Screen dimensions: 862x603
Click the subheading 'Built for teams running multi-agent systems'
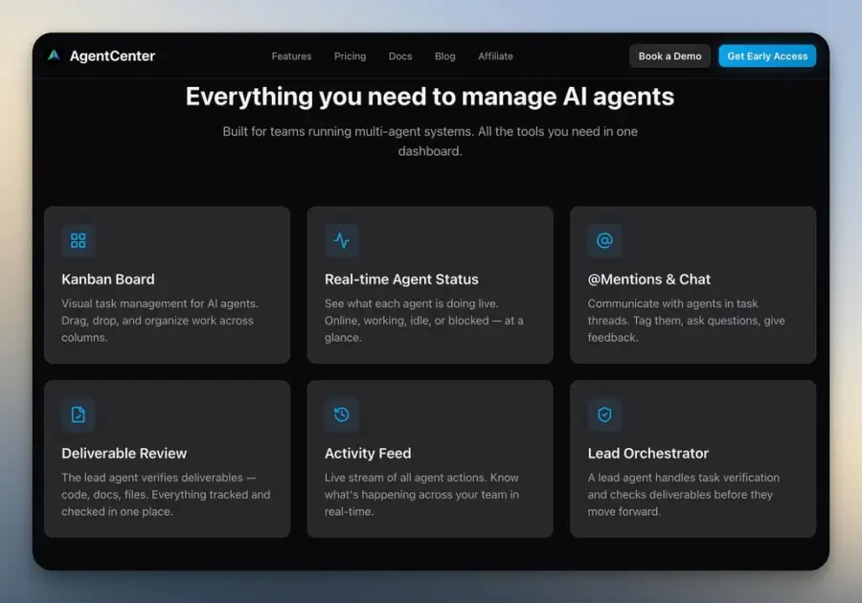point(348,132)
